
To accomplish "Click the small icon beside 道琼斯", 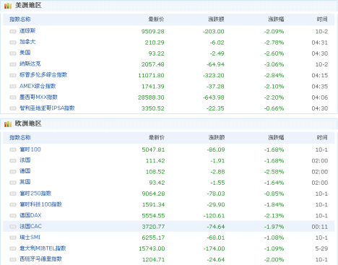I will pos(13,31).
